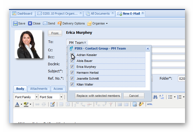This screenshot has width=194, height=132.
Task: Click the Save icon in toolbar
Action: 15,23
